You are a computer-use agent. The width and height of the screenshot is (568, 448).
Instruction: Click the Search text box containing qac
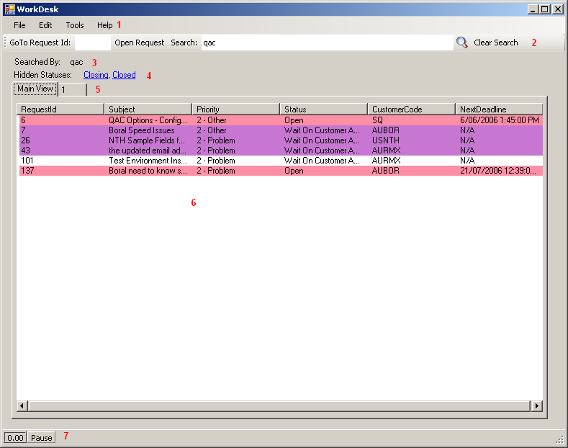click(x=325, y=42)
